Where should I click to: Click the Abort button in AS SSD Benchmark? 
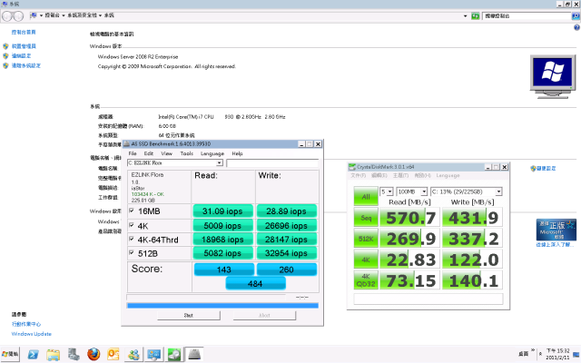pyautogui.click(x=264, y=315)
